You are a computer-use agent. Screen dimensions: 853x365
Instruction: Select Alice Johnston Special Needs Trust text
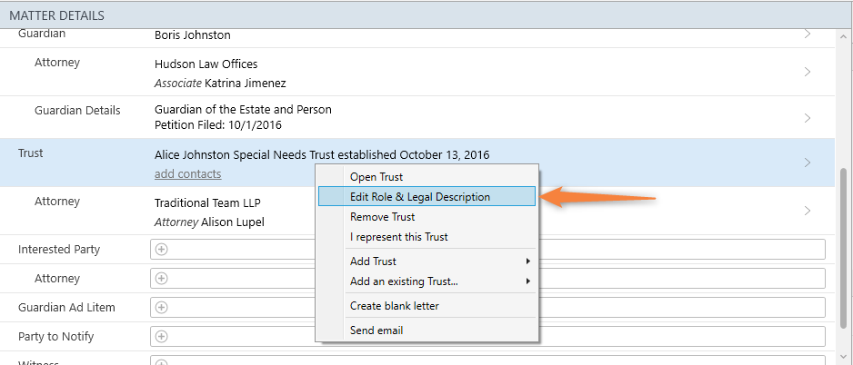coord(322,154)
